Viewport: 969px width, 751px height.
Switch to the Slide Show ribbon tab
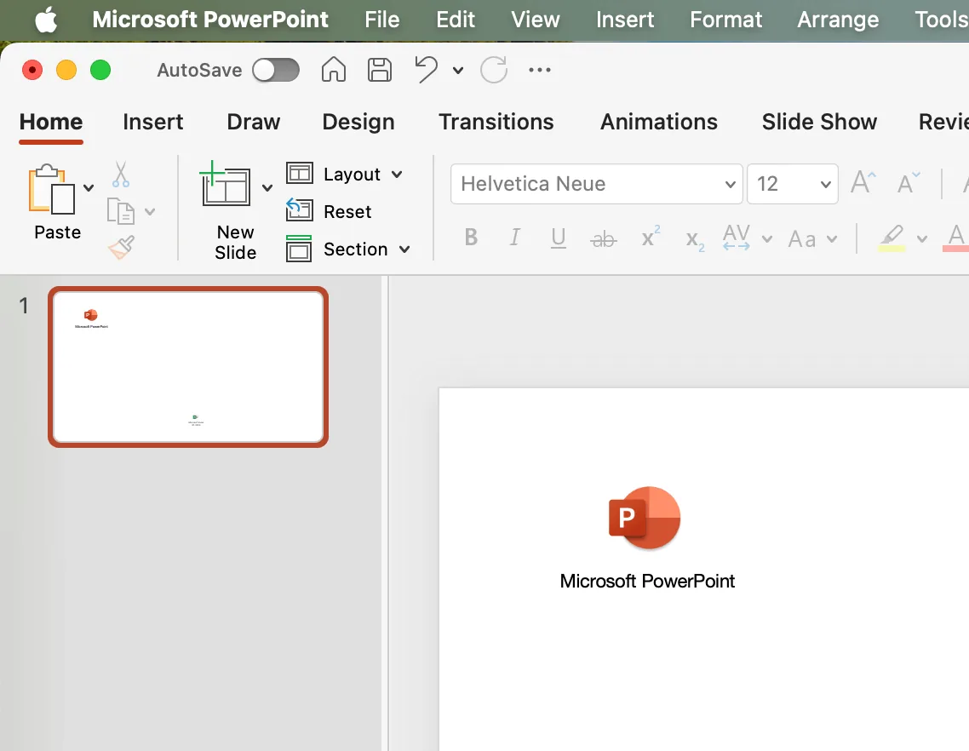[819, 122]
